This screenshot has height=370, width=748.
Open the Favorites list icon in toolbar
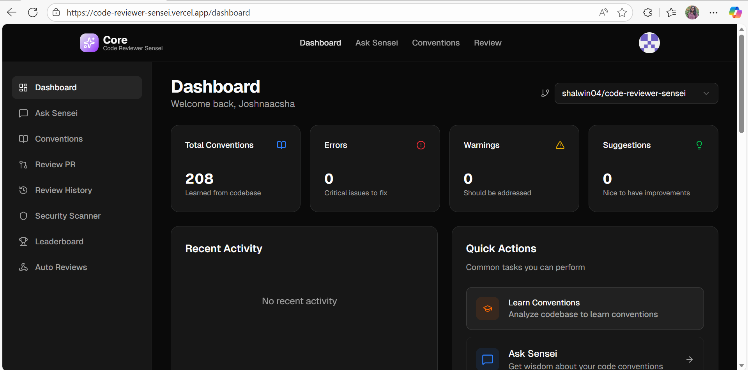[671, 12]
